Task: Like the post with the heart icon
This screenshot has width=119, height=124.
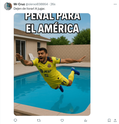Action: point(62,120)
